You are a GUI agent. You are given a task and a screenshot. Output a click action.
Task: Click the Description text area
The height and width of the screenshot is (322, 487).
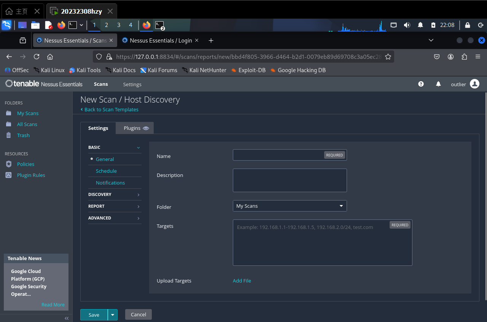click(290, 180)
